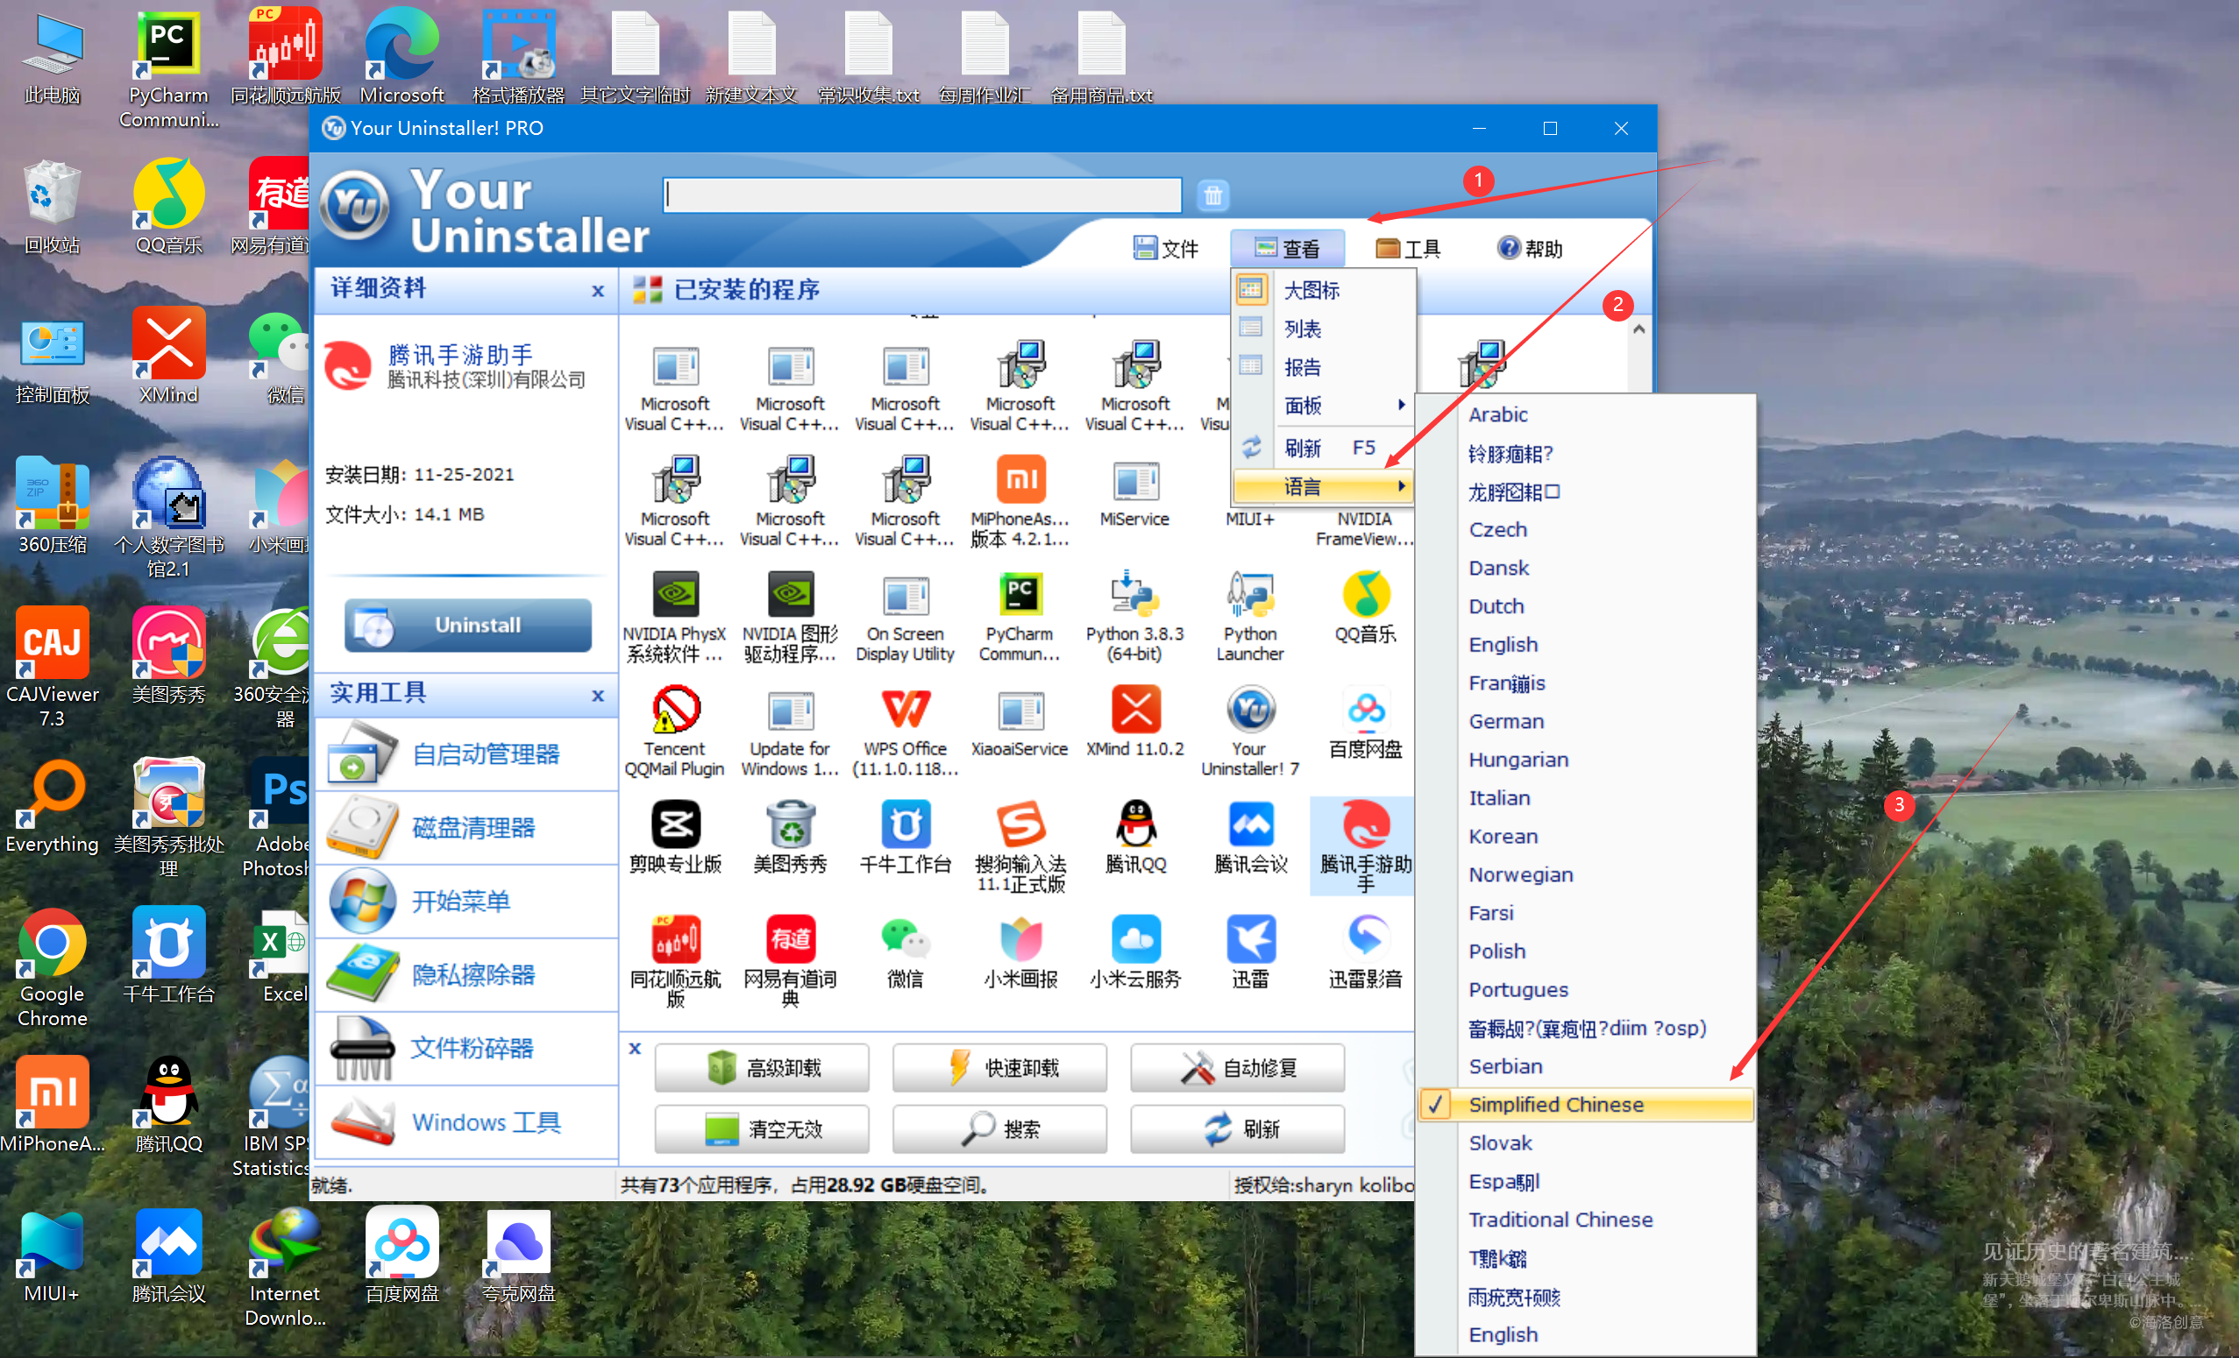
Task: Click into the search input field
Action: (x=921, y=195)
